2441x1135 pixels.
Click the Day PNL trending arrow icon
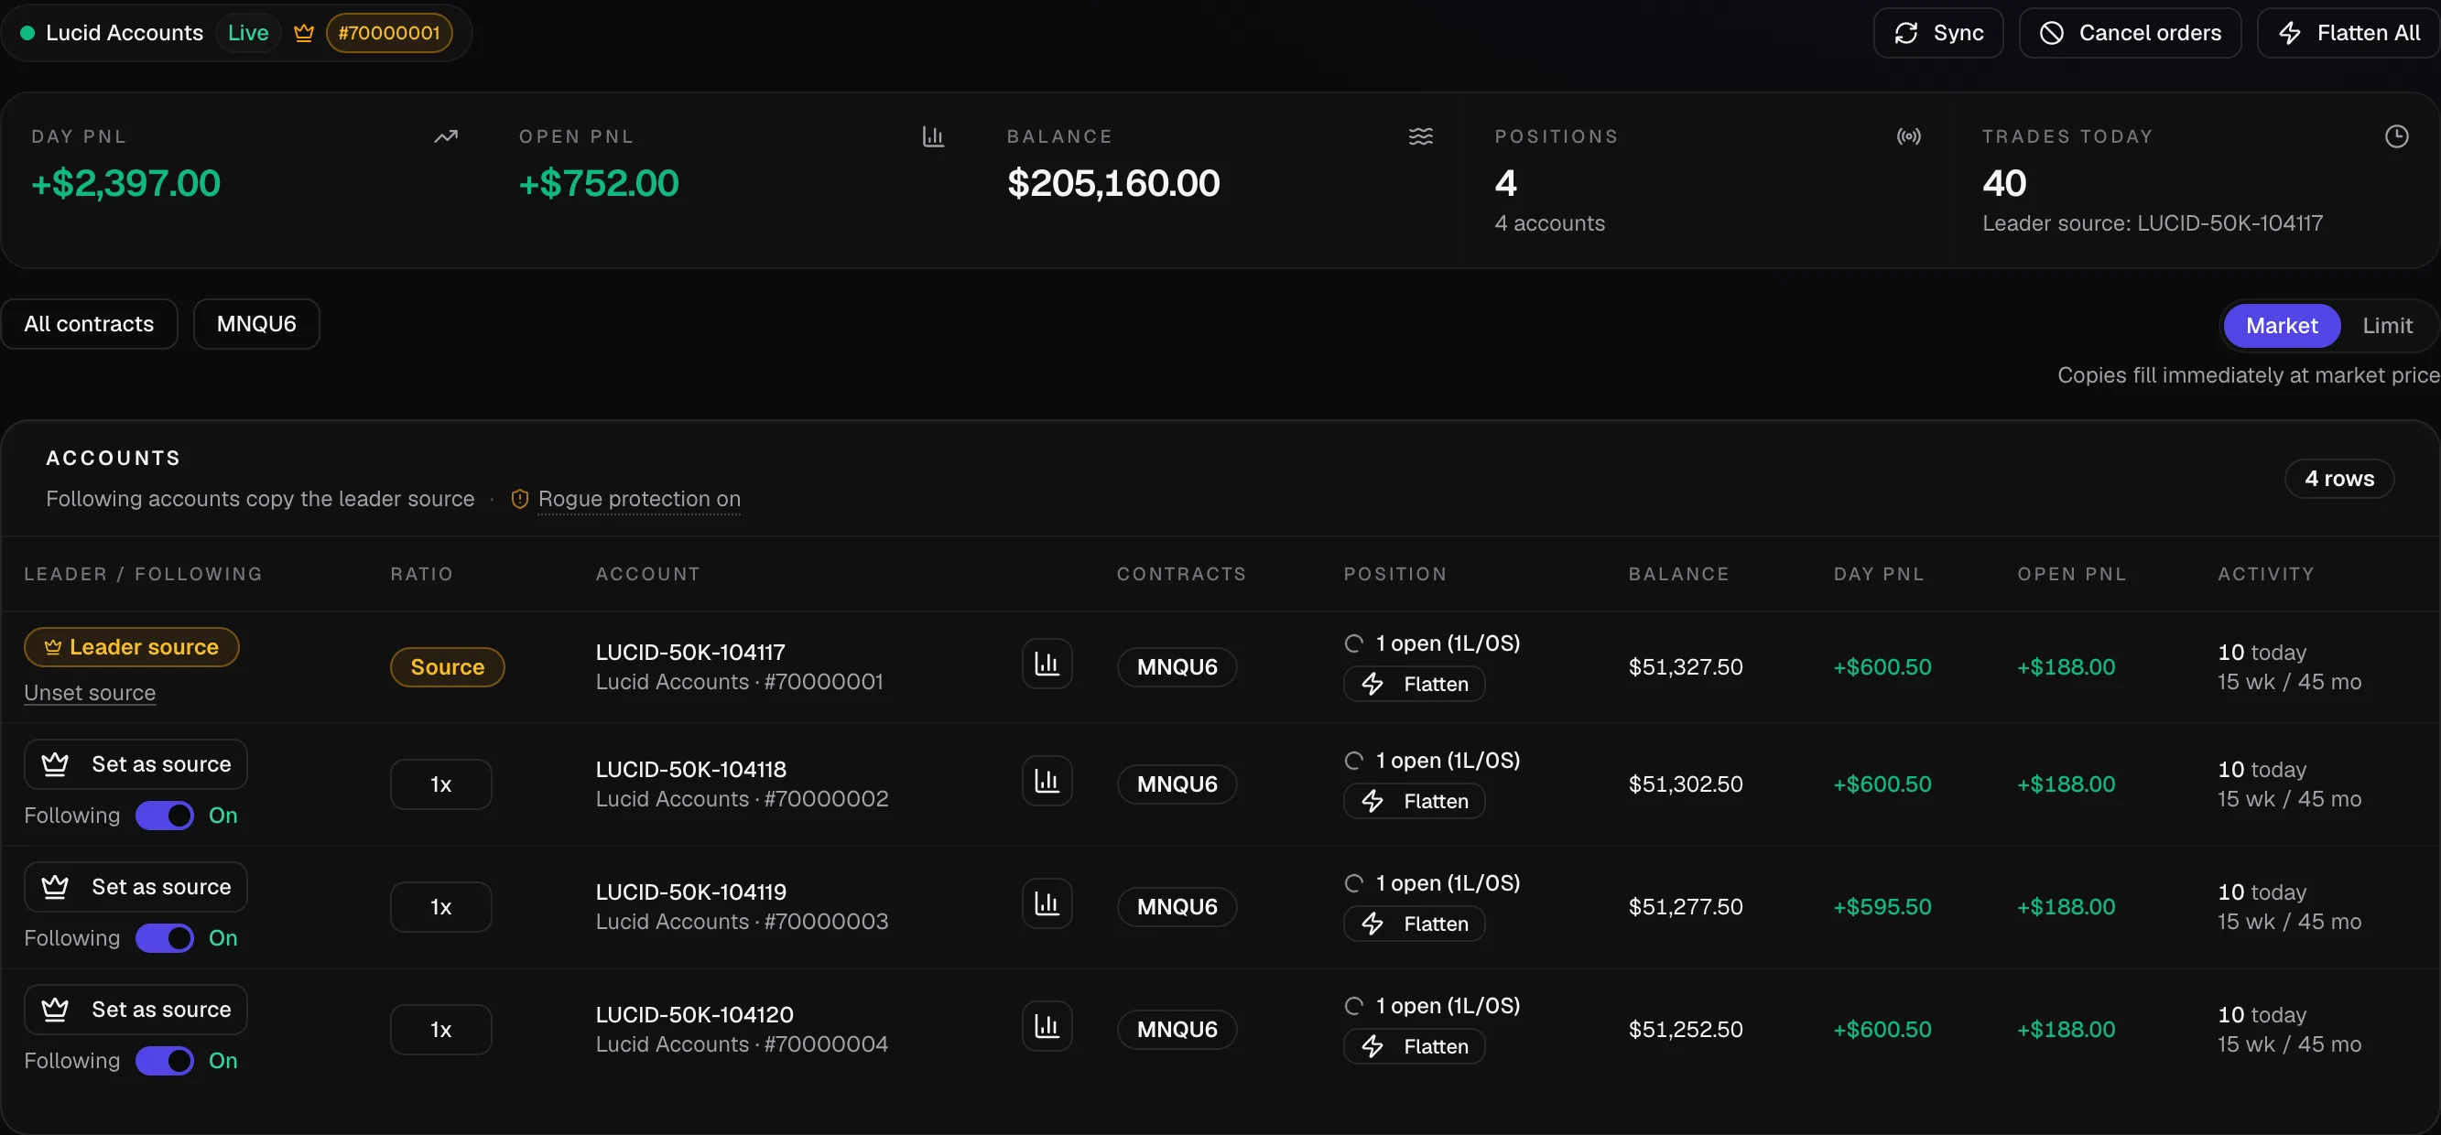tap(445, 136)
